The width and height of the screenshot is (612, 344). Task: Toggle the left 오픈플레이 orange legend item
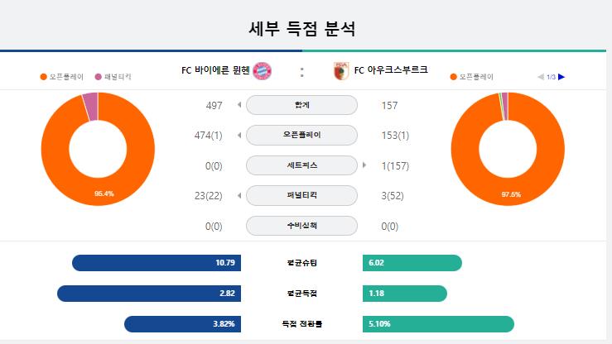[62, 77]
